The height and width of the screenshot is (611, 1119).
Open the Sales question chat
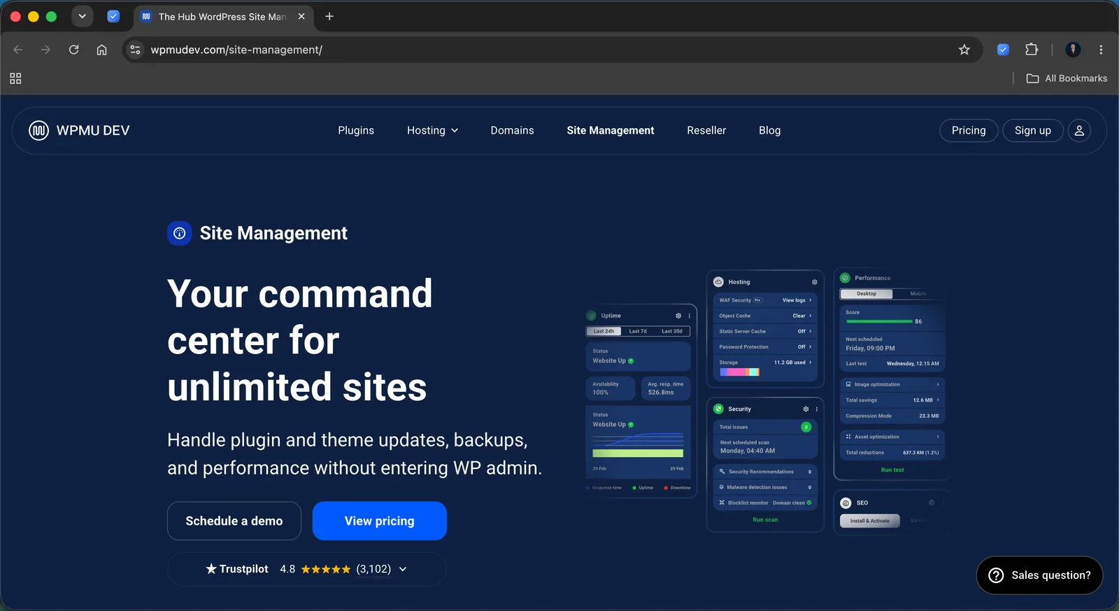pos(1039,575)
